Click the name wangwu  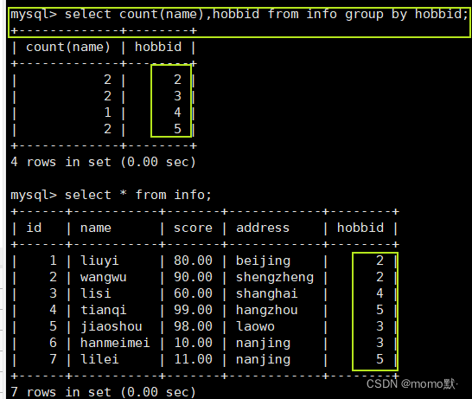pos(103,277)
